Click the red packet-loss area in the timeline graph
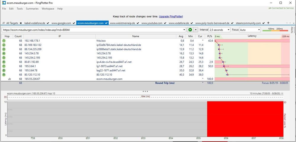 tap(245, 119)
